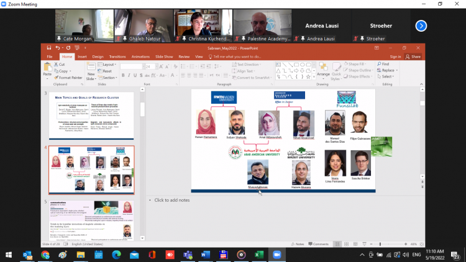This screenshot has height=262, width=466.
Task: Select slide 5 thumbnail in the slide panel
Action: coord(91,220)
